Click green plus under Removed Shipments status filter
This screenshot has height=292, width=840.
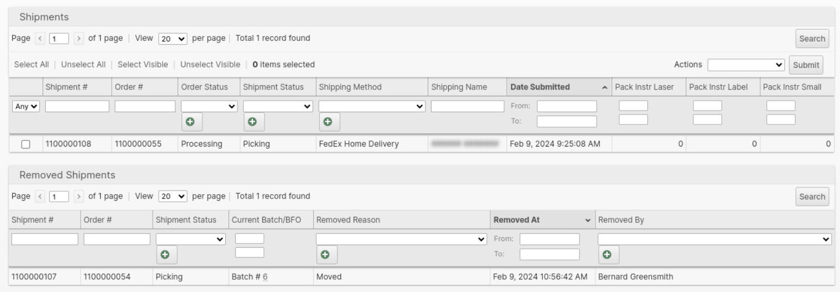[x=165, y=255]
